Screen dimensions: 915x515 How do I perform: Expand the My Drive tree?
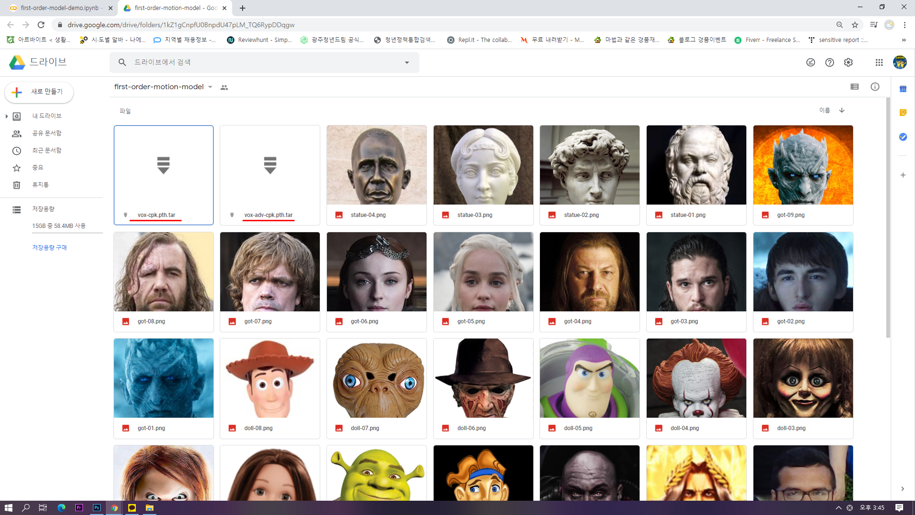(x=7, y=116)
